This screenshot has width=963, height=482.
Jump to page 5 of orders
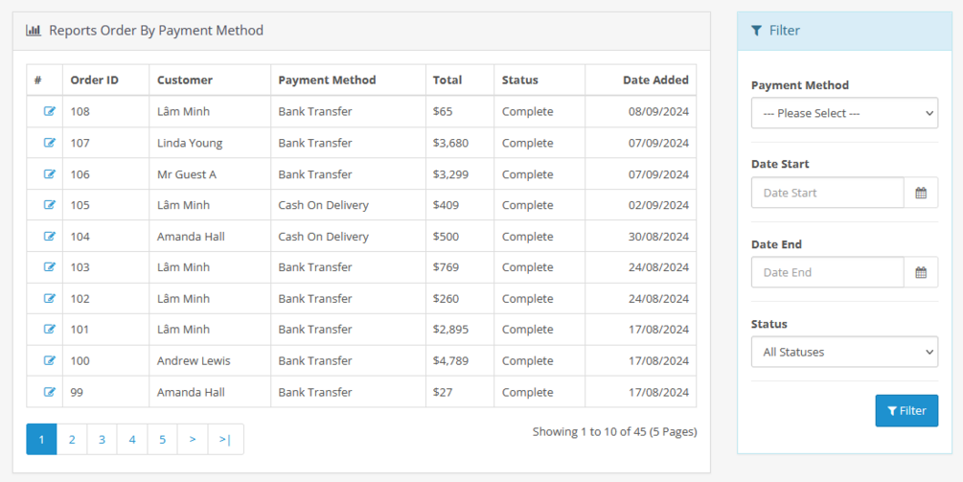[162, 439]
